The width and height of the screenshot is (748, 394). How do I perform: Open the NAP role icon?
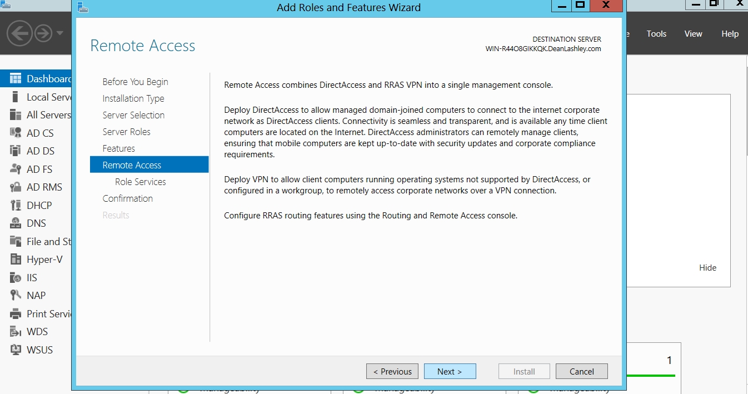pyautogui.click(x=16, y=296)
